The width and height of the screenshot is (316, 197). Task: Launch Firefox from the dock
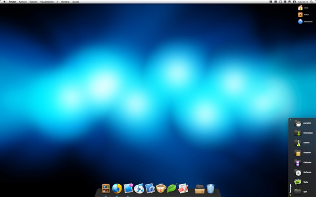pos(117,188)
